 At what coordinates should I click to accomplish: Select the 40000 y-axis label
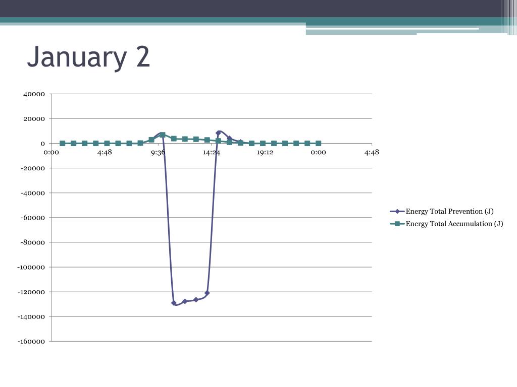(34, 94)
